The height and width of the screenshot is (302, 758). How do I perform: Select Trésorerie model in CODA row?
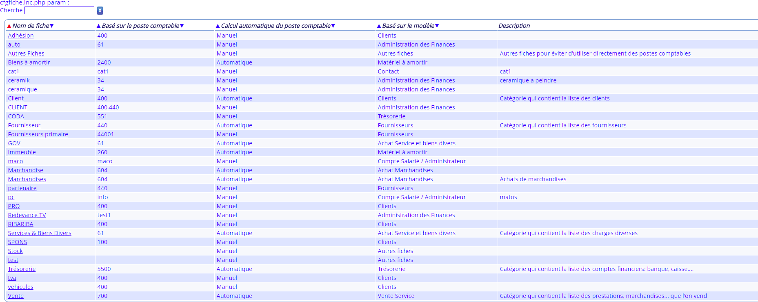(391, 116)
